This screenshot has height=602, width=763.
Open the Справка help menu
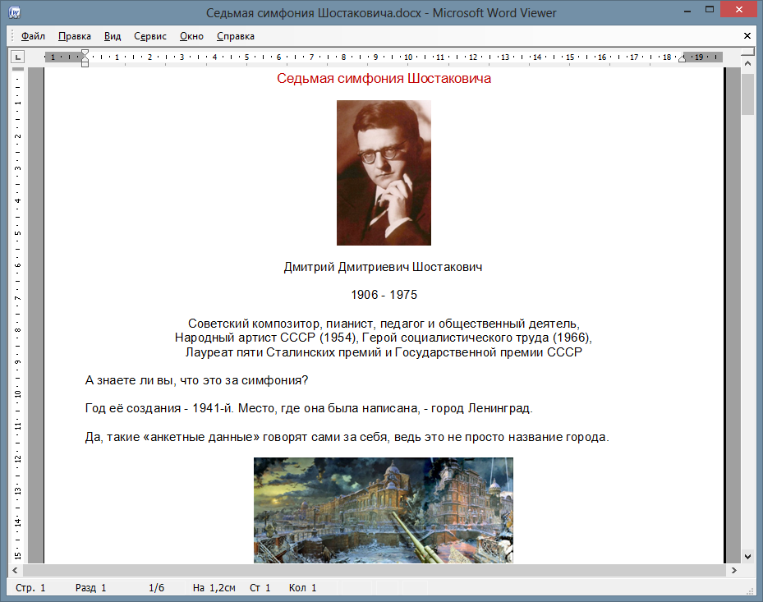click(236, 36)
